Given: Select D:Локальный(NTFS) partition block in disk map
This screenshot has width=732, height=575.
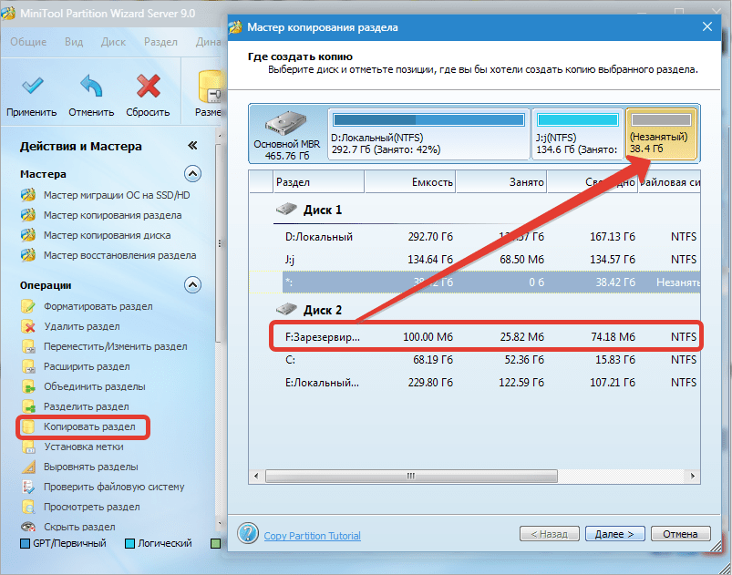Looking at the screenshot, I should point(429,134).
